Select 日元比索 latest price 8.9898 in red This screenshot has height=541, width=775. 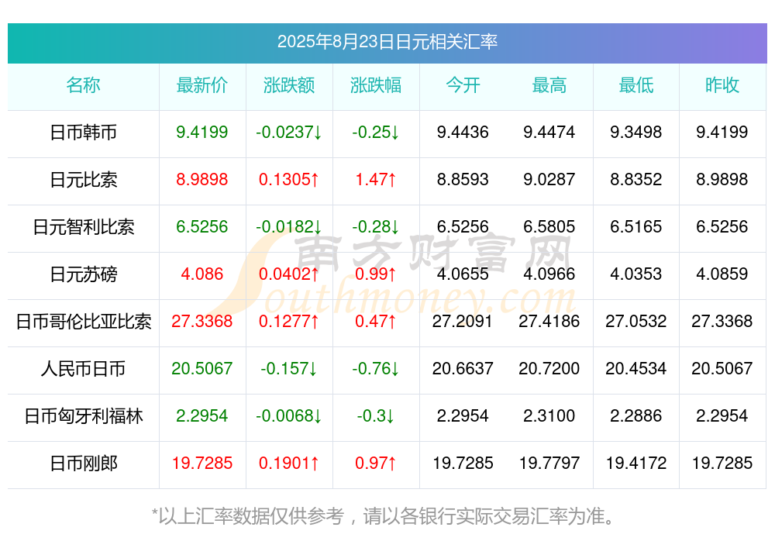coord(201,180)
